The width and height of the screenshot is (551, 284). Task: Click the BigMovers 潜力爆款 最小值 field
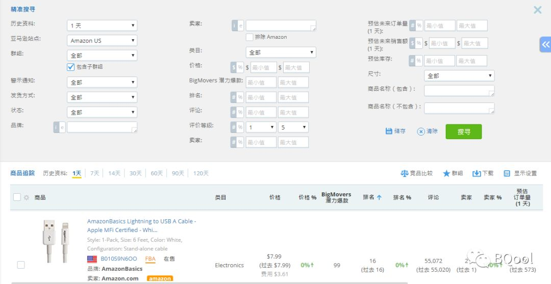coord(261,83)
